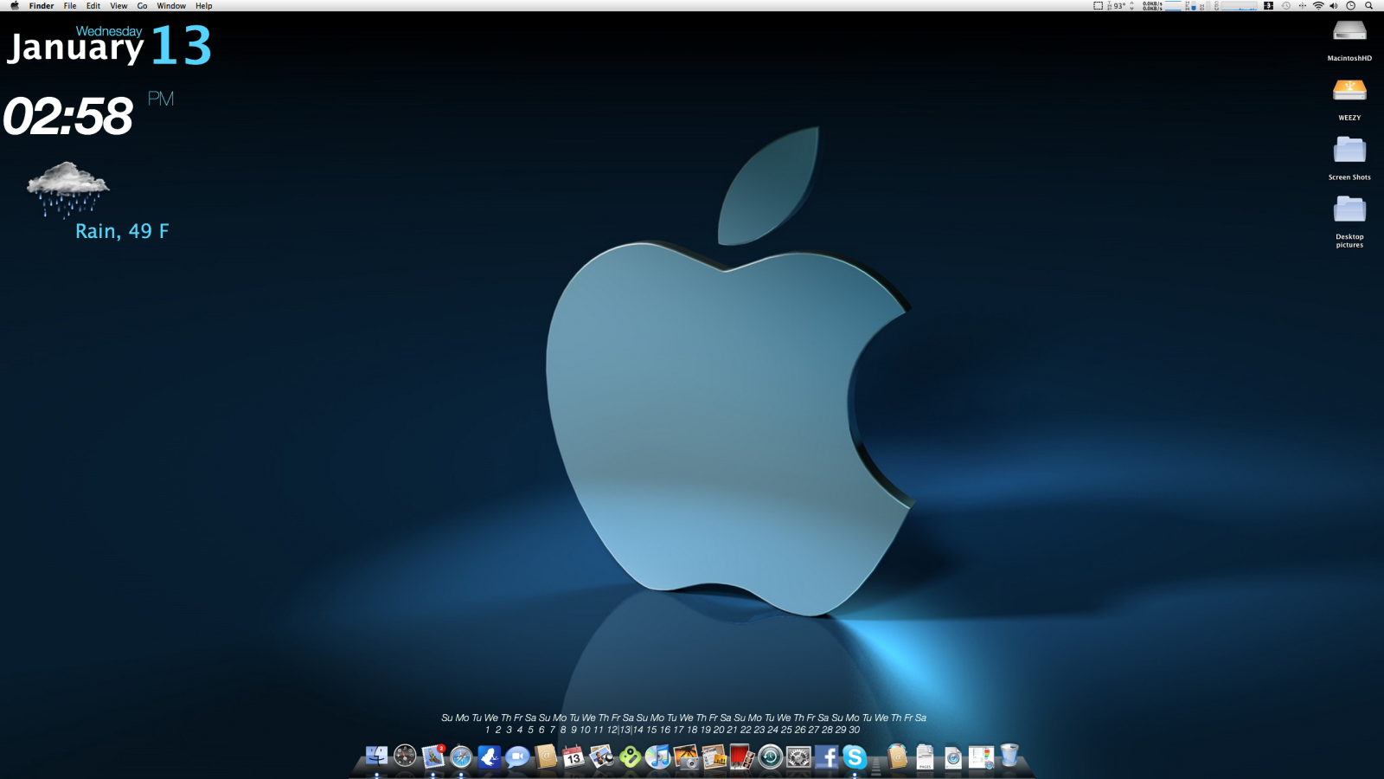Open the Facebook icon in Dock
The height and width of the screenshot is (779, 1384).
(826, 757)
